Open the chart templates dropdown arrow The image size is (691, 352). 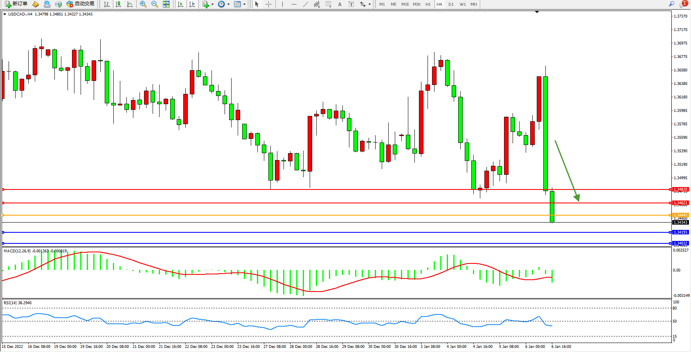244,4
